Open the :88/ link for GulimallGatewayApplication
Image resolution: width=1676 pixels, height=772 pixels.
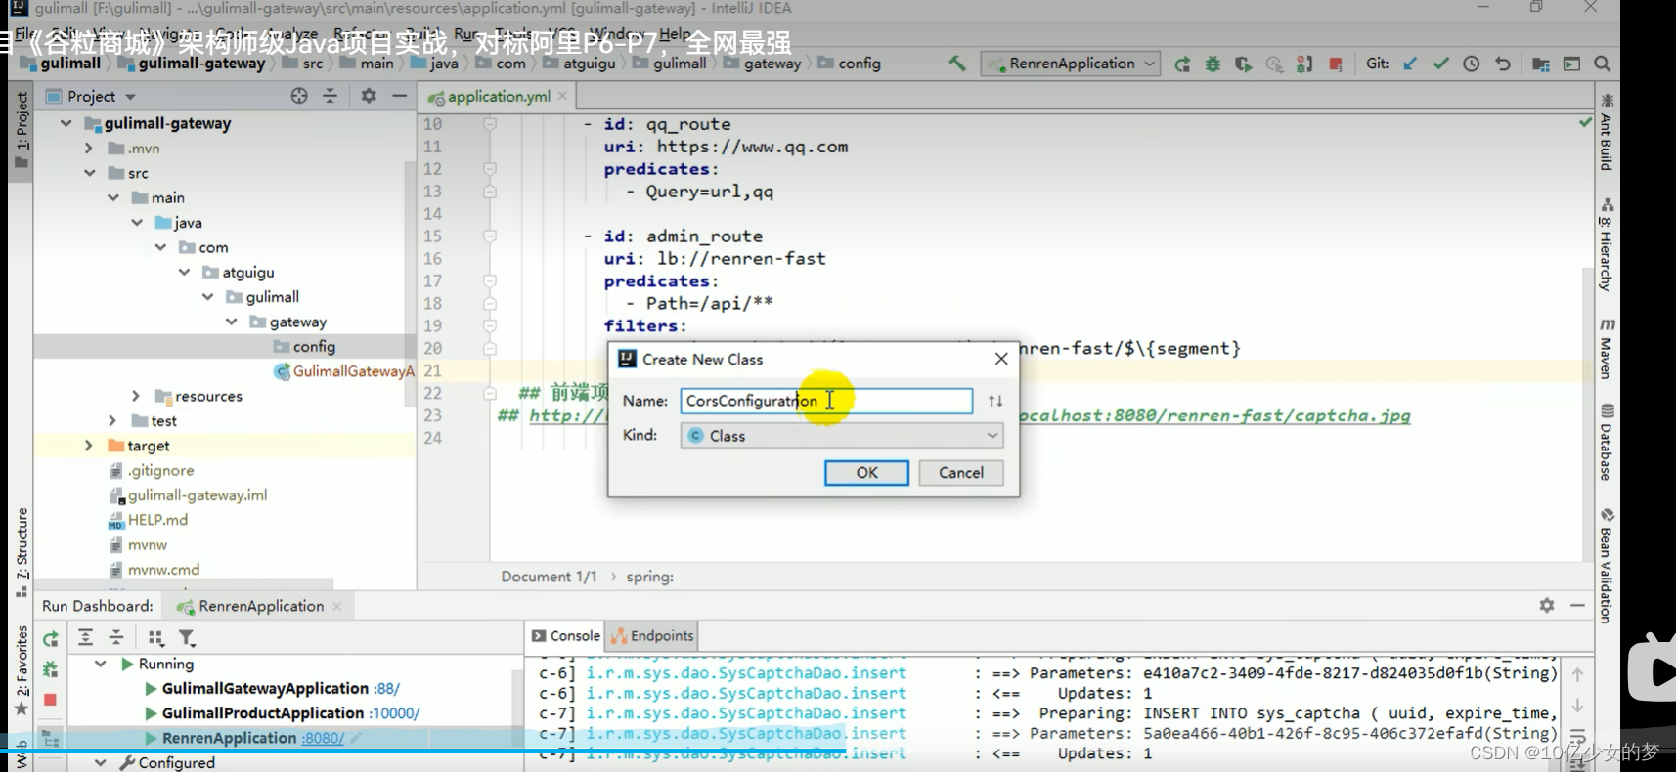386,689
